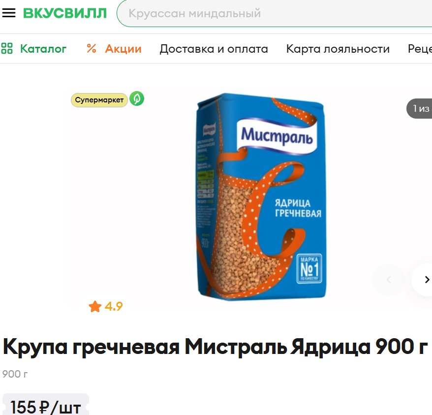Click the Мистраль buckwheat product image

click(261, 196)
